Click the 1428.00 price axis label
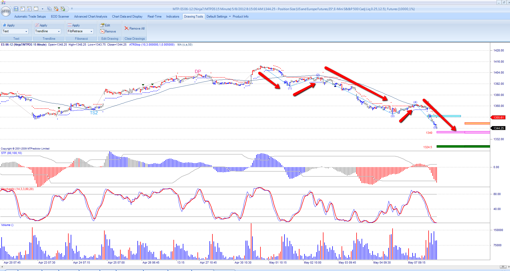This screenshot has height=271, width=510. (x=499, y=50)
